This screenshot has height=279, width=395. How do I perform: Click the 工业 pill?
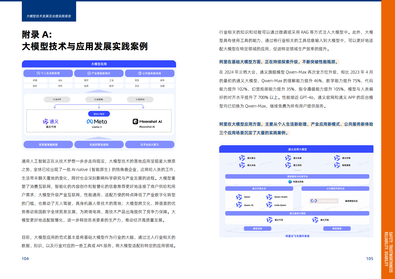click(111, 80)
